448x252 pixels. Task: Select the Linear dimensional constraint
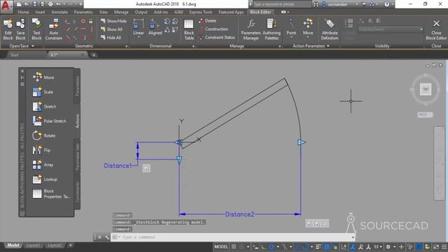139,27
